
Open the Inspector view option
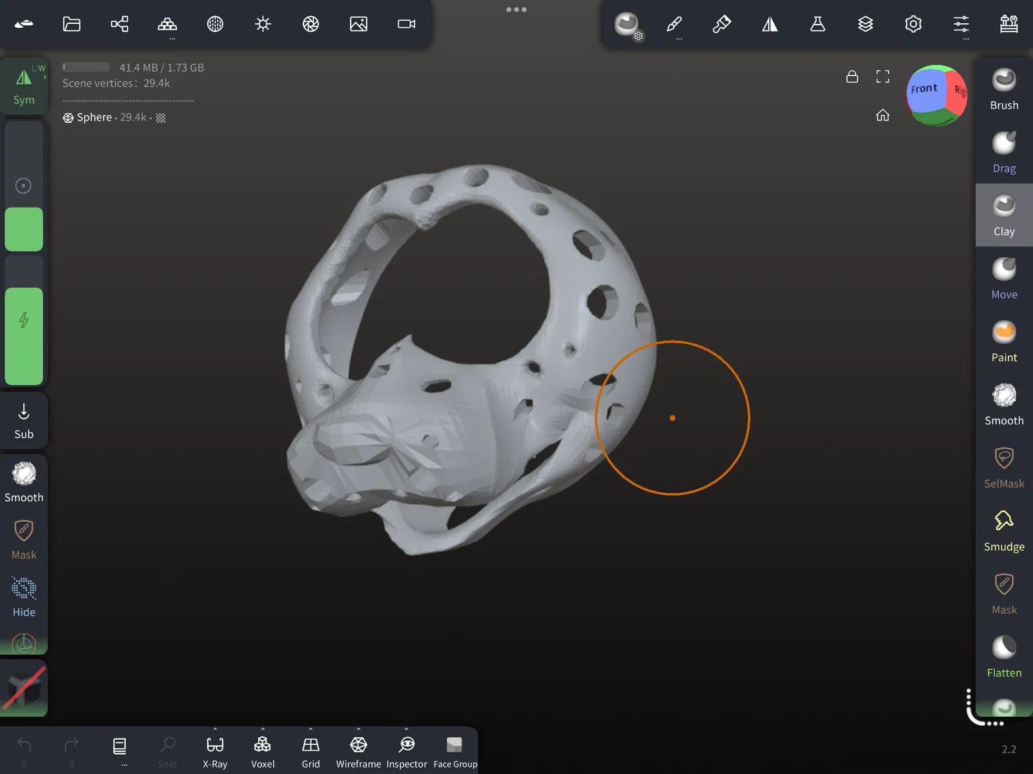point(407,752)
